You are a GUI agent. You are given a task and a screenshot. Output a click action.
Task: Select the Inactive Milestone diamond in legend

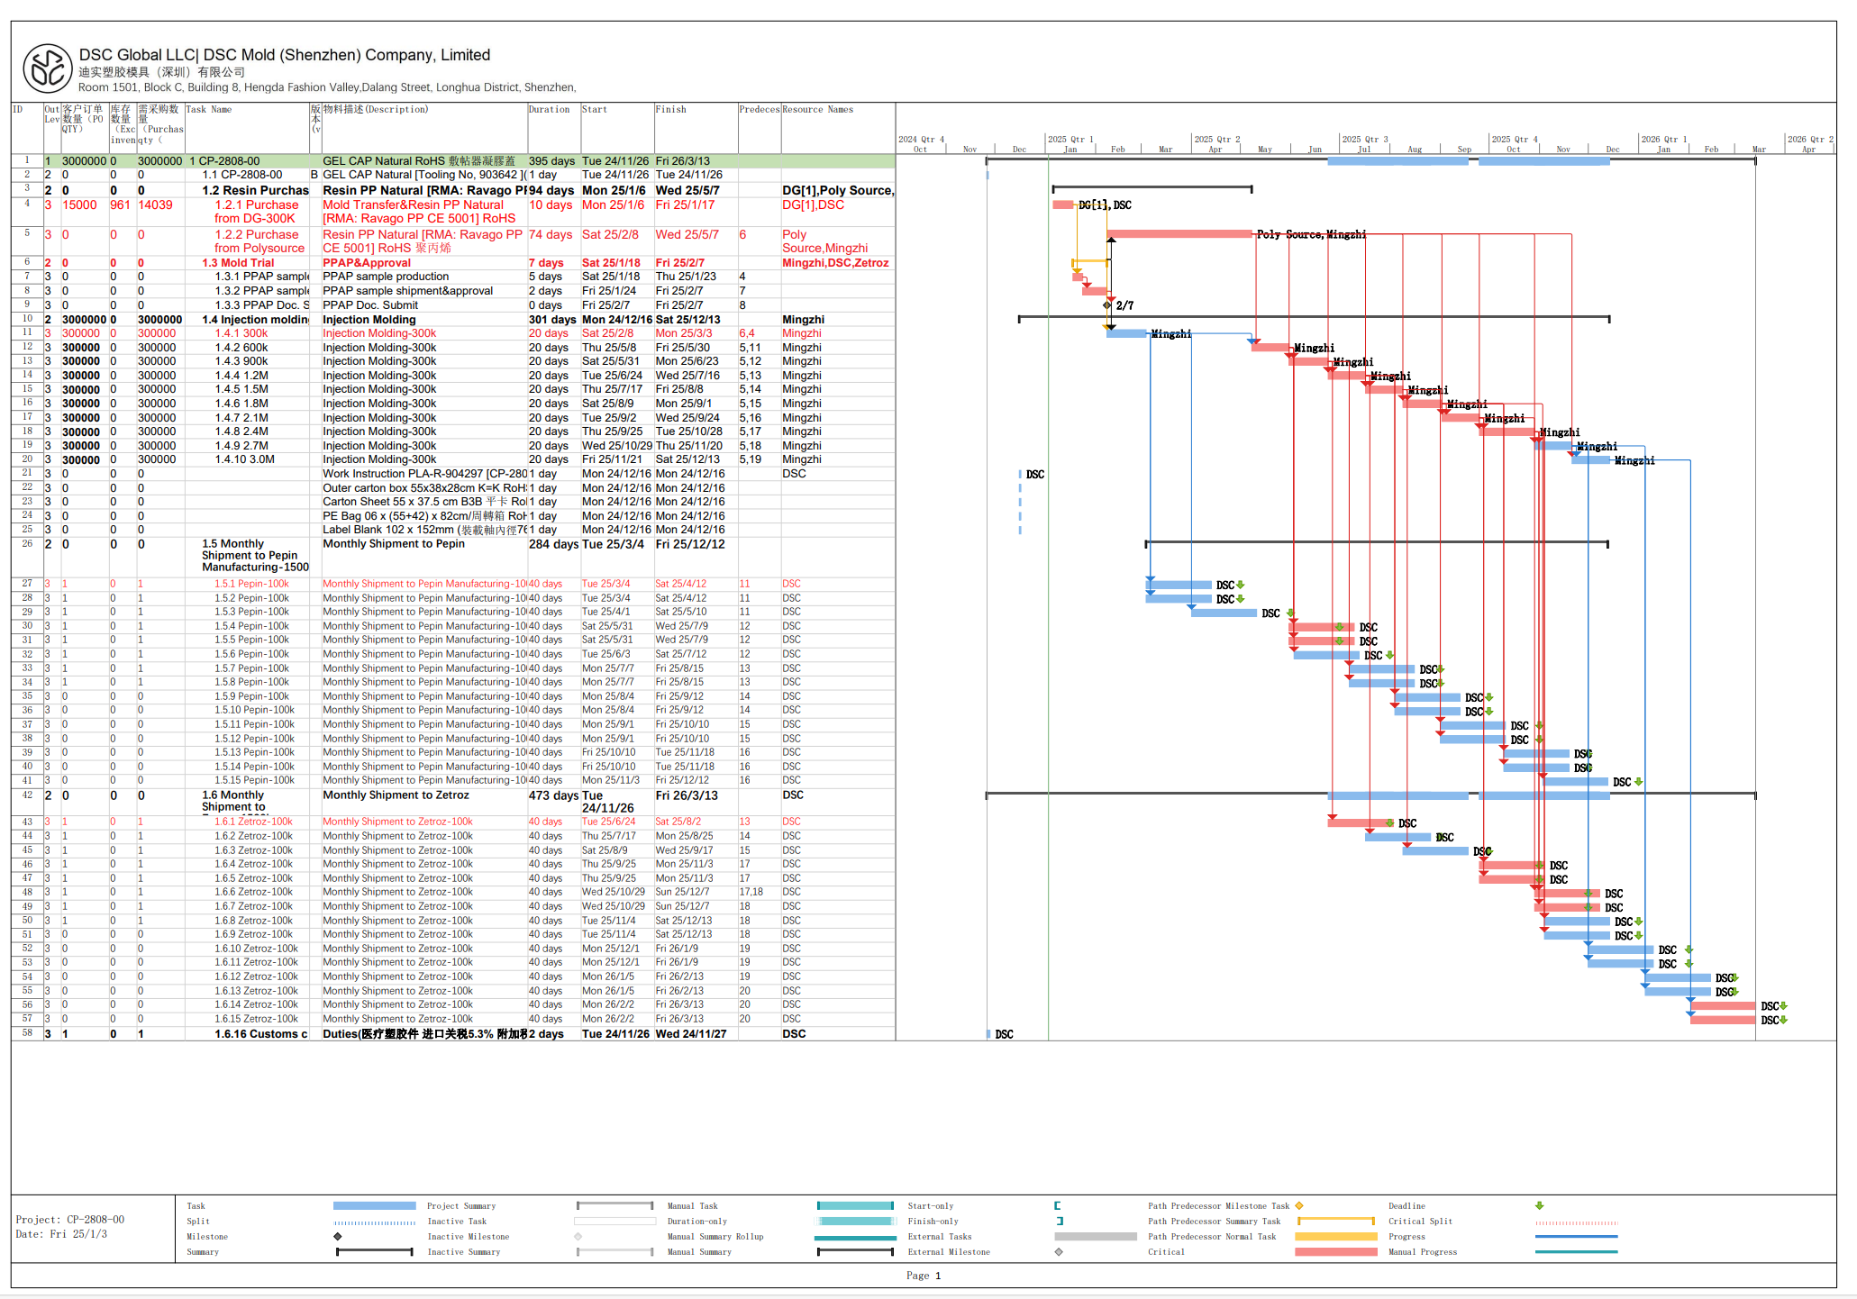tap(578, 1237)
